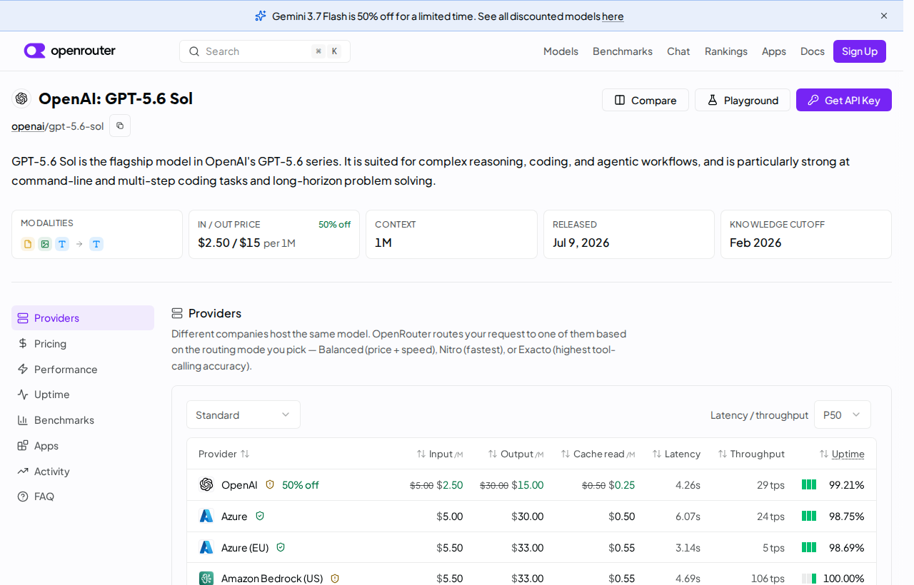Sort providers by Throughput

tap(751, 454)
